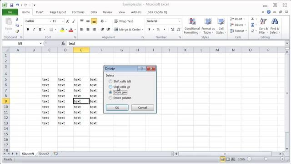Click the Fill Color paint bucket icon
The height and width of the screenshot is (164, 291).
pos(62,29)
